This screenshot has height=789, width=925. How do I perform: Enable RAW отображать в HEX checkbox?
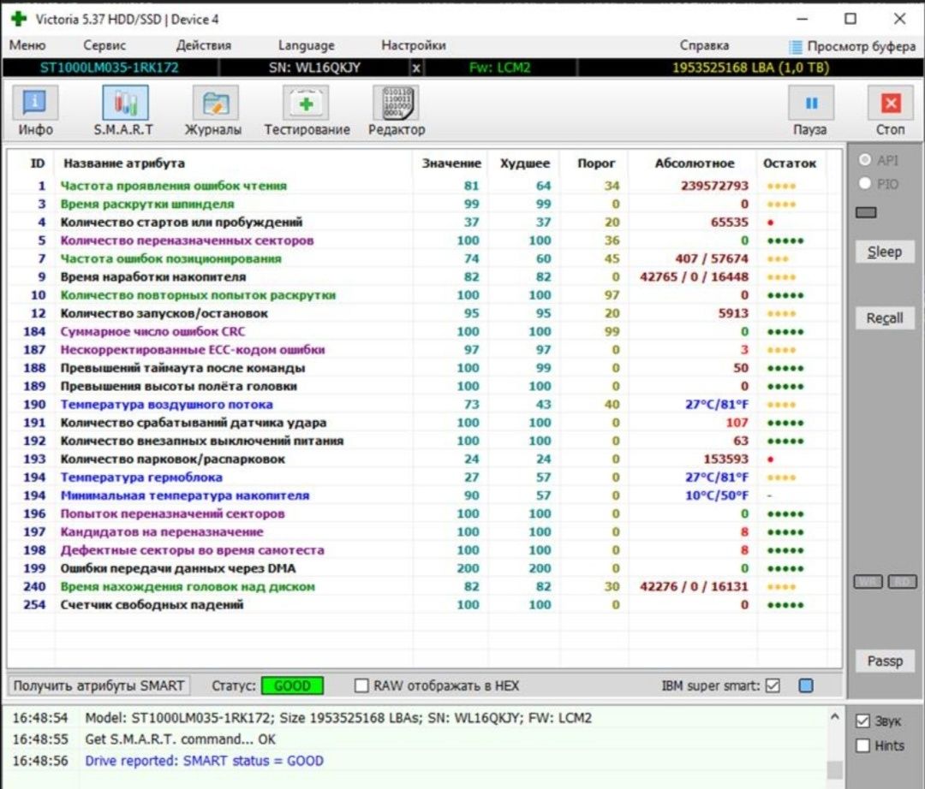pyautogui.click(x=361, y=685)
